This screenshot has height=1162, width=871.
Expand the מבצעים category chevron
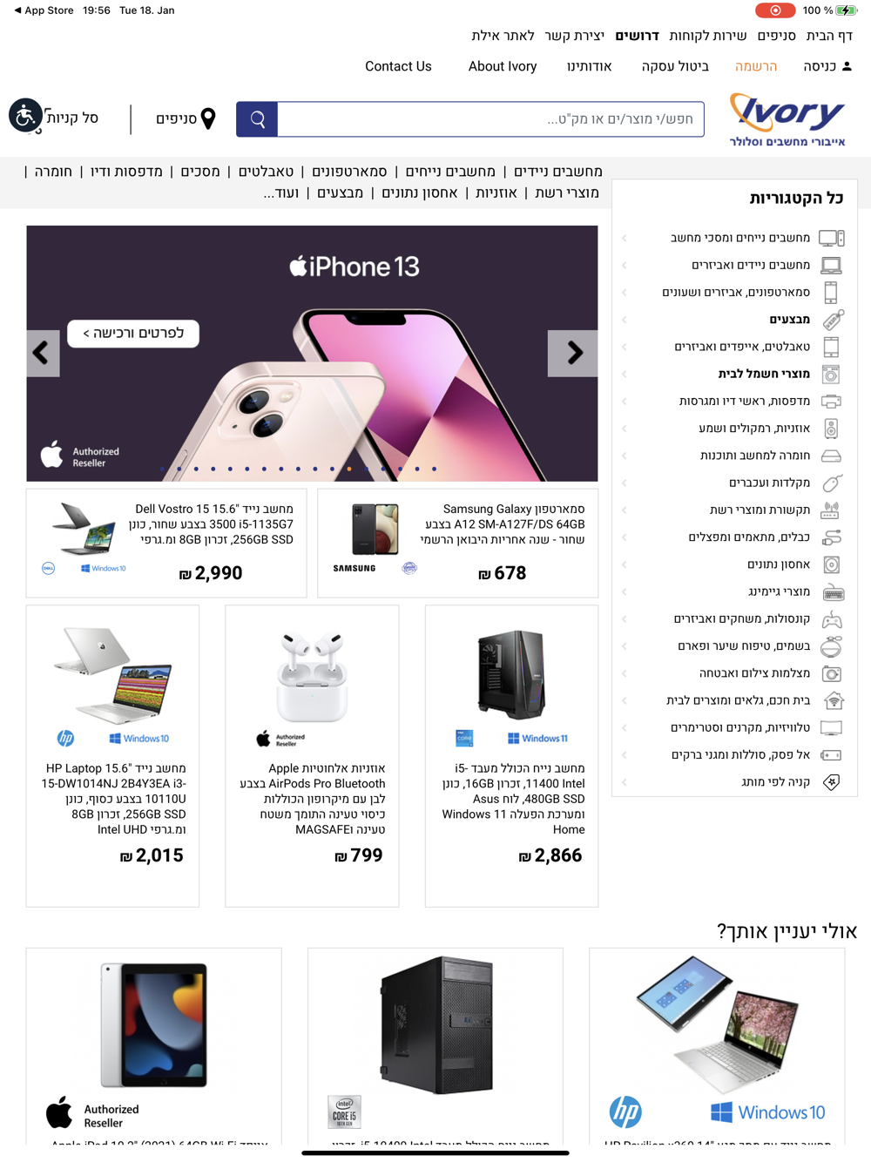(625, 320)
